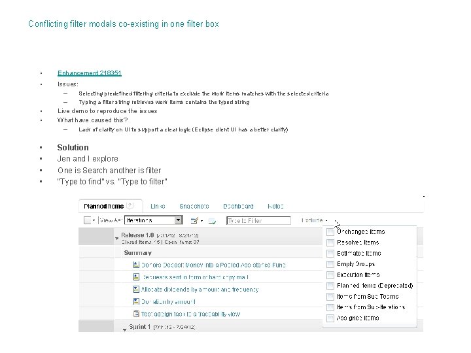Open the dropdown arrow beside the pencil icon
The height and width of the screenshot is (353, 471).
(202, 221)
